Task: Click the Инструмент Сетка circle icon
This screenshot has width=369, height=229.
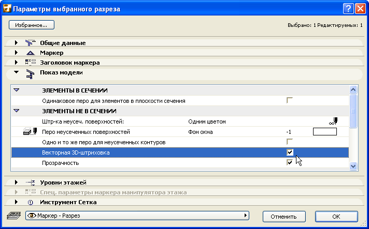Action: point(31,202)
